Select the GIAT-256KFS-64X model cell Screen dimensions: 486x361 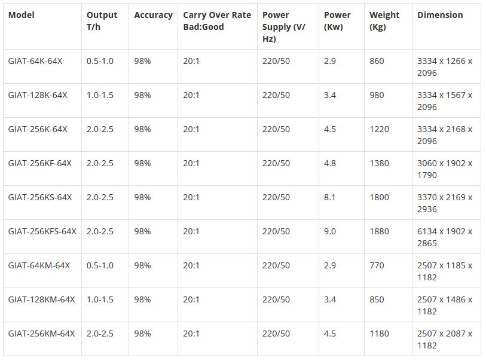tap(42, 231)
